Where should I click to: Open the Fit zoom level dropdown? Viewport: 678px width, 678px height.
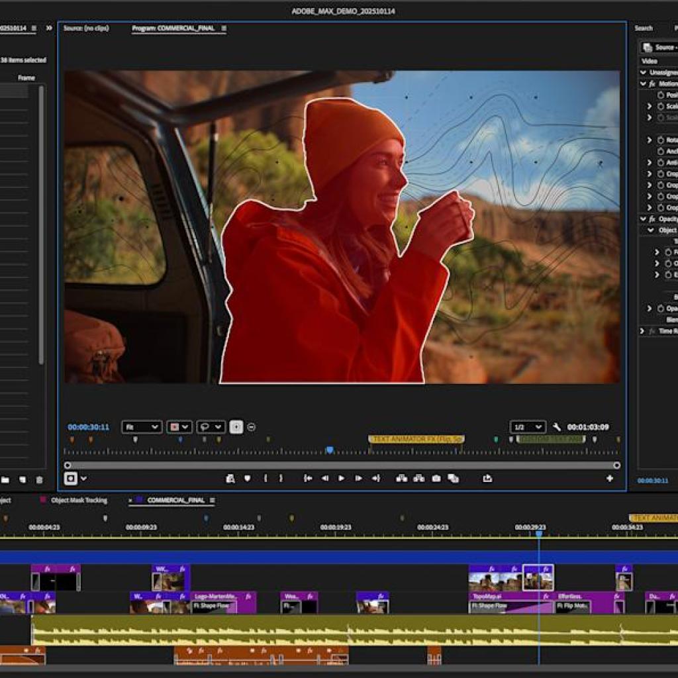(x=142, y=427)
